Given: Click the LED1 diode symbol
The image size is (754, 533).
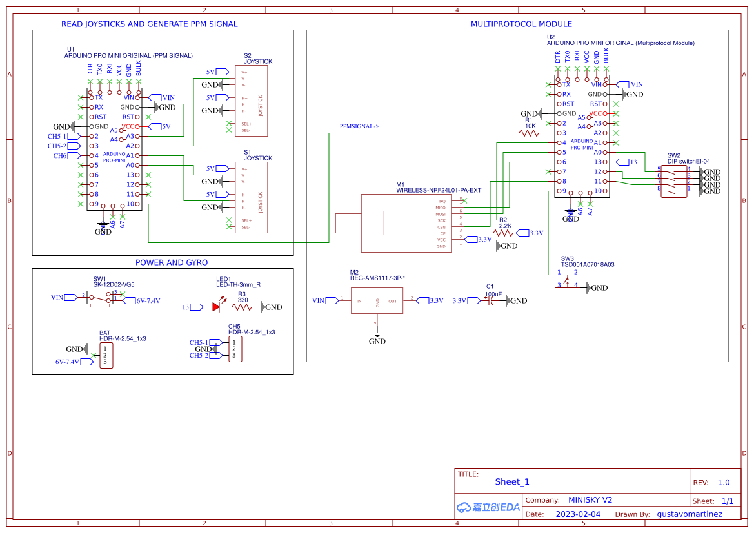Looking at the screenshot, I should pyautogui.click(x=216, y=307).
